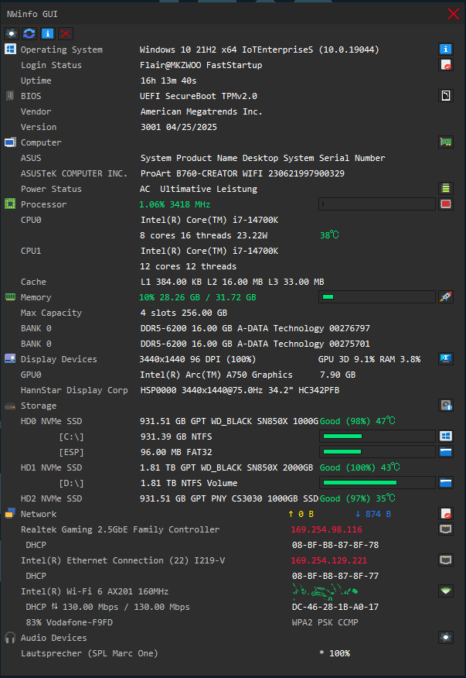Open the power plan icon on Power Status row
466x678 pixels.
pyautogui.click(x=446, y=189)
